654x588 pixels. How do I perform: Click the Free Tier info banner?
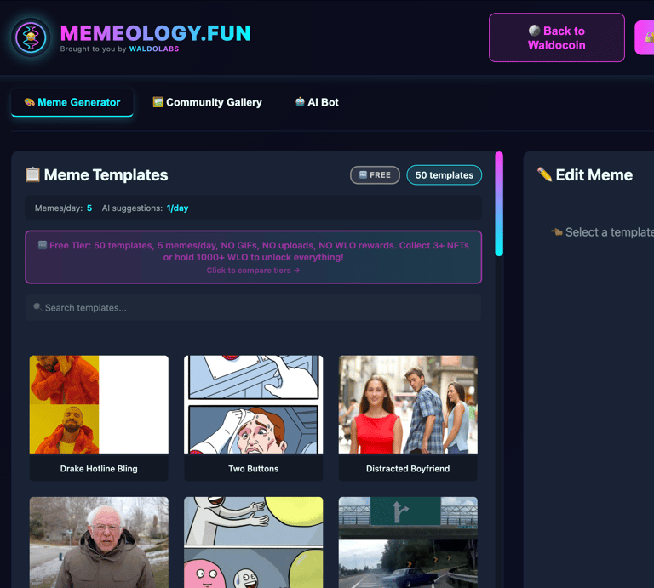tap(254, 257)
